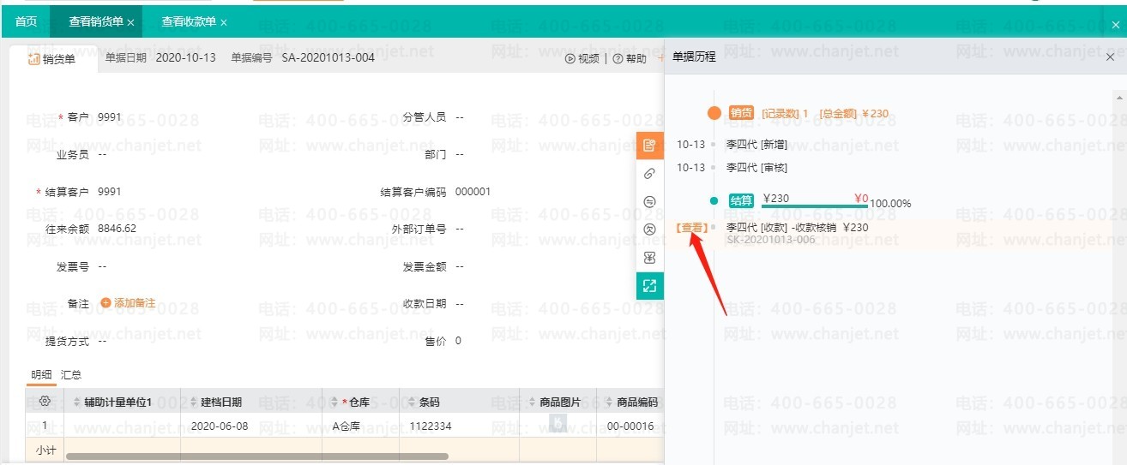Switch to the 查看收款单 tab
Image resolution: width=1127 pixels, height=465 pixels.
[189, 21]
